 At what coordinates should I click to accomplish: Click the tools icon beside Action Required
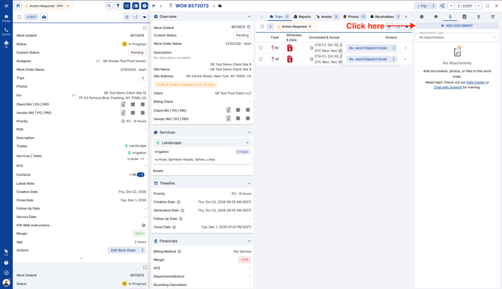click(x=18, y=6)
